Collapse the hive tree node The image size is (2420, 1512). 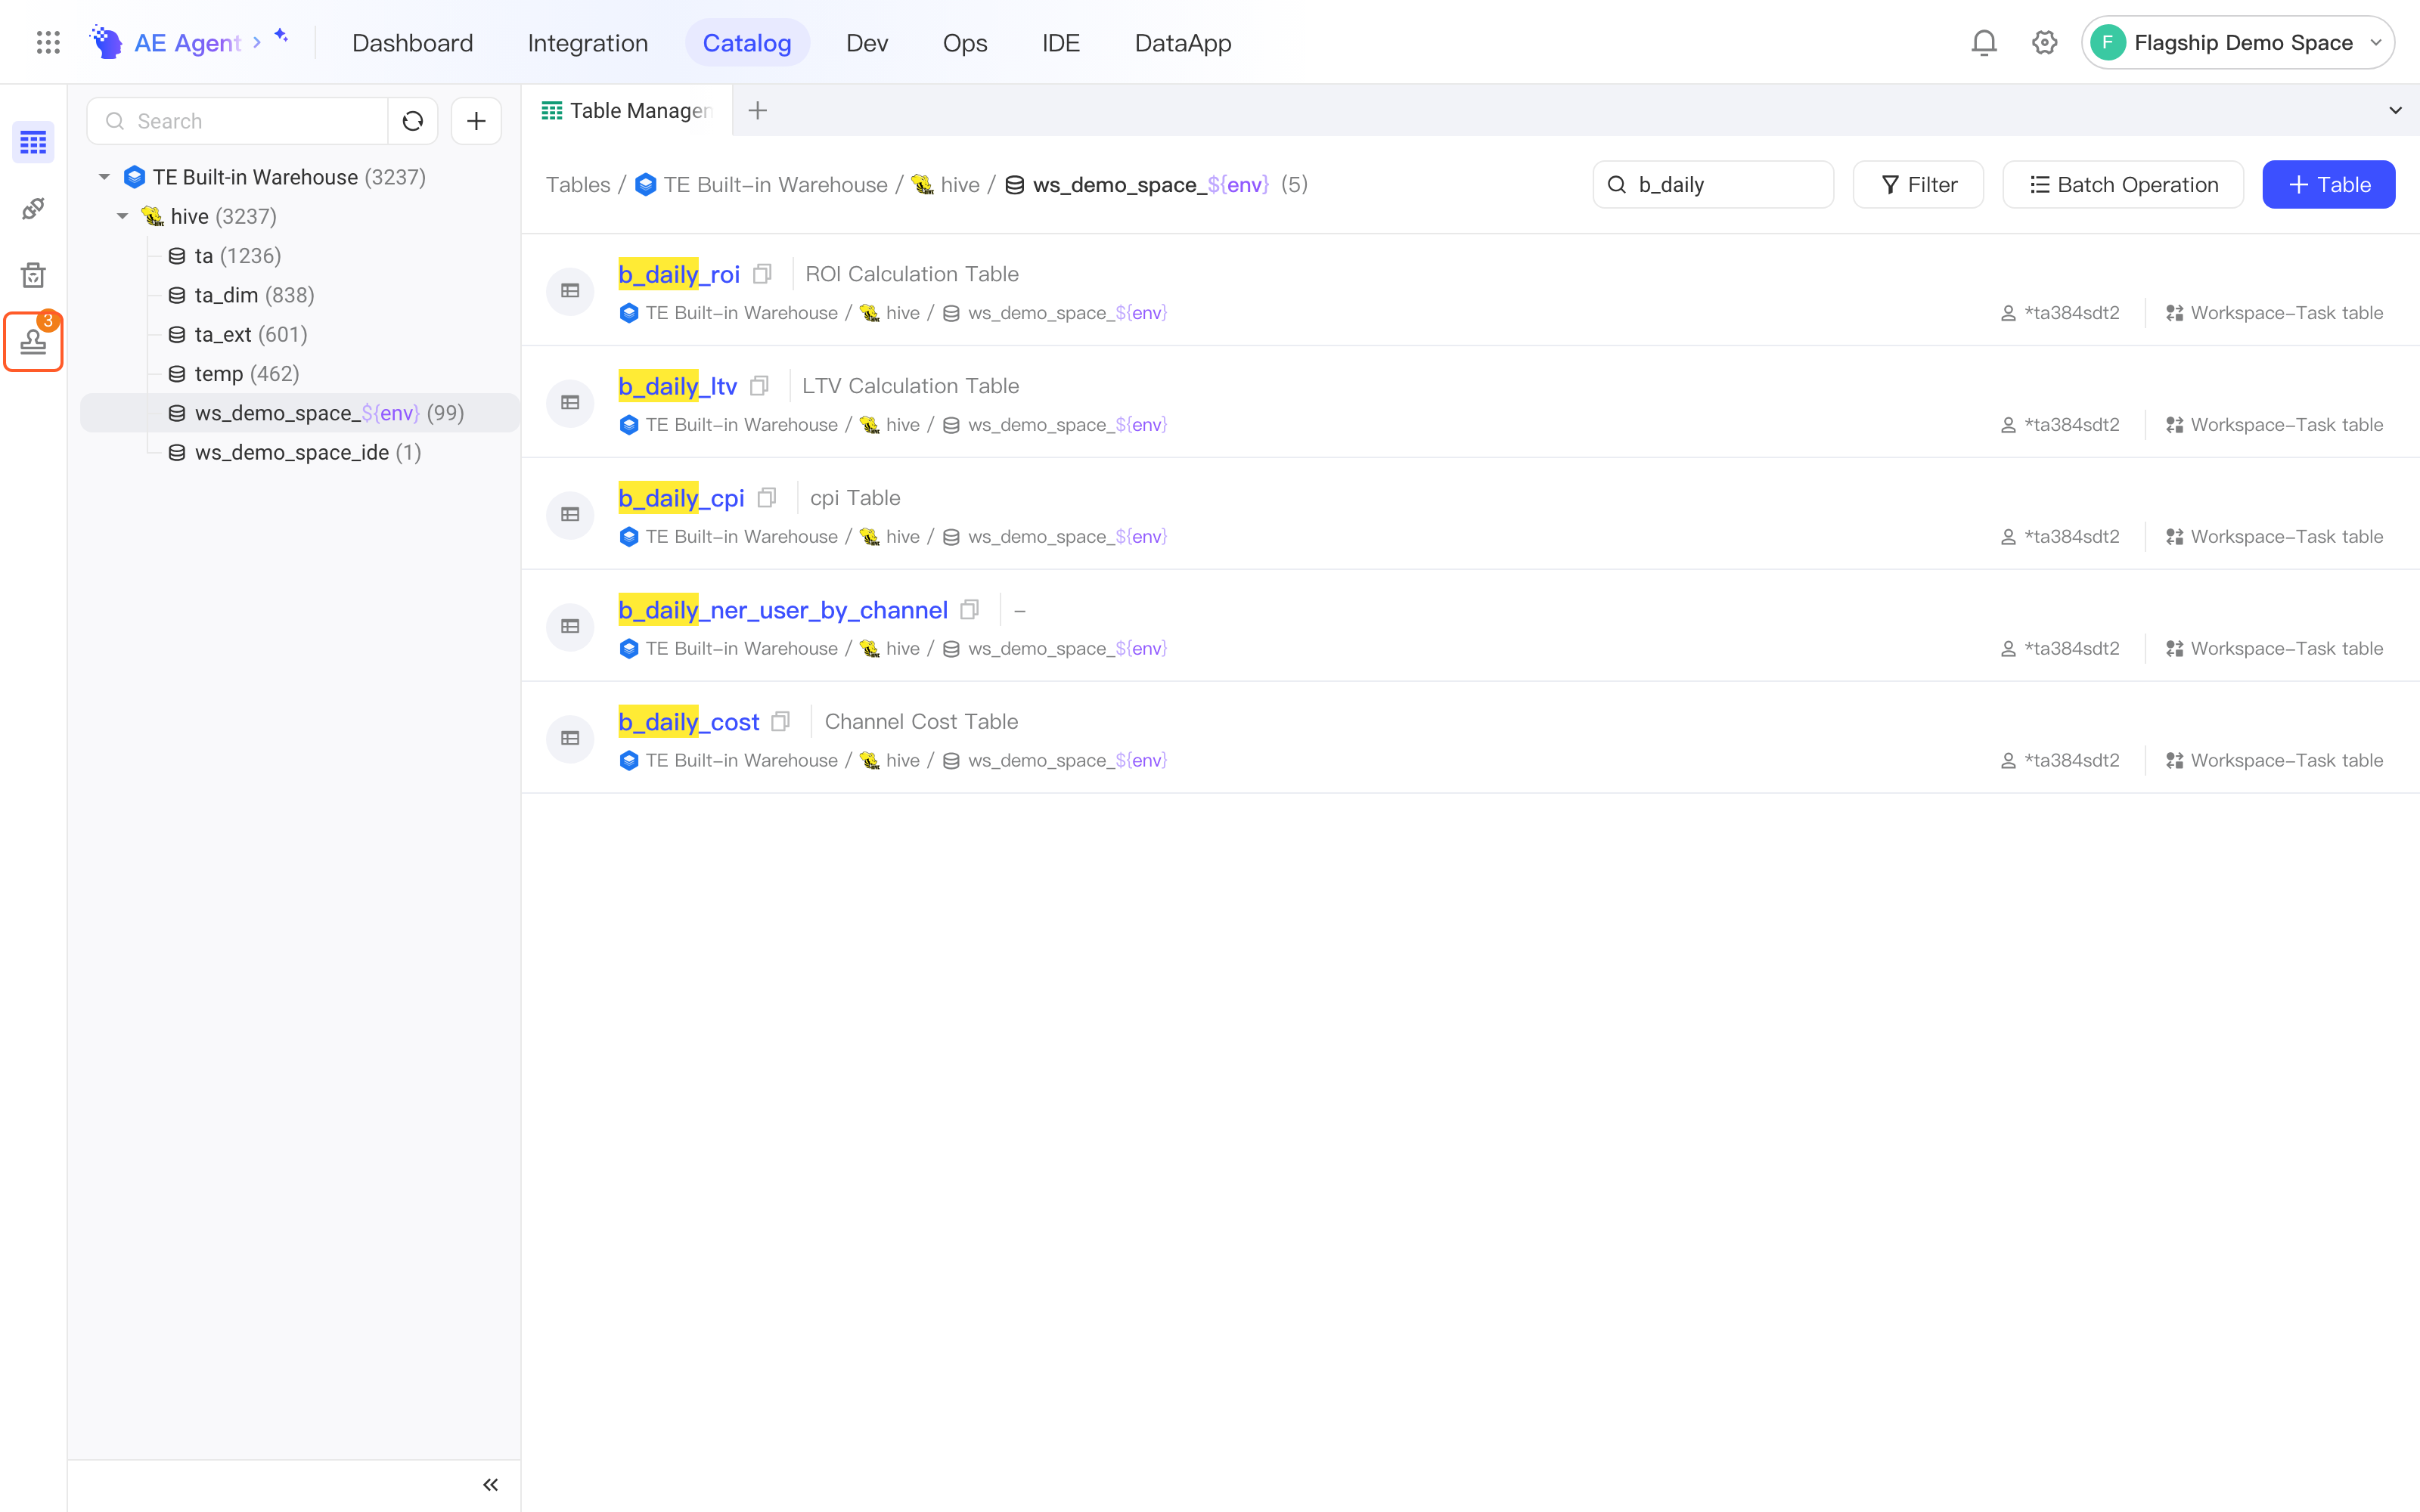(122, 216)
